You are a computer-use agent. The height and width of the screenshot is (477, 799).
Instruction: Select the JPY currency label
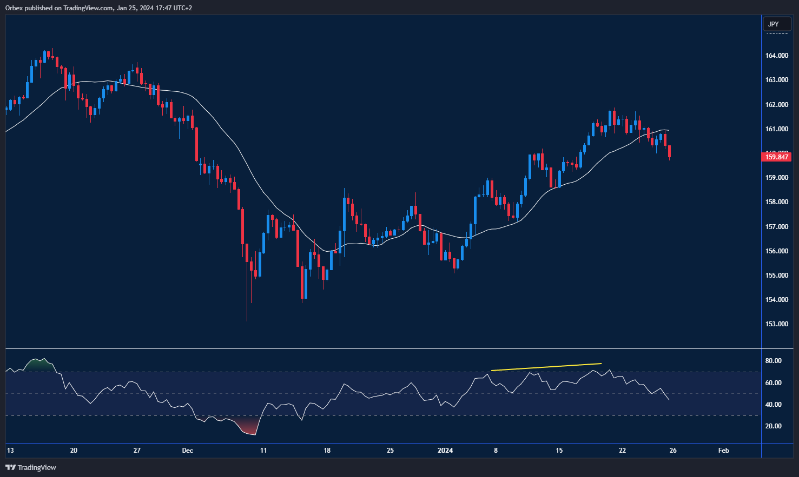[x=776, y=24]
